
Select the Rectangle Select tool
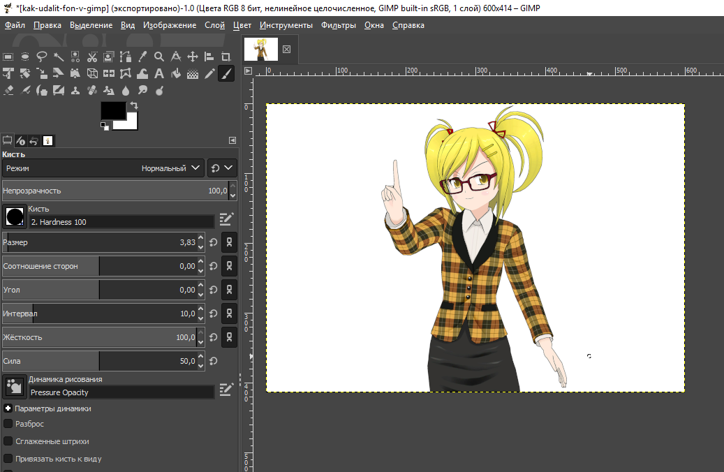pos(8,57)
